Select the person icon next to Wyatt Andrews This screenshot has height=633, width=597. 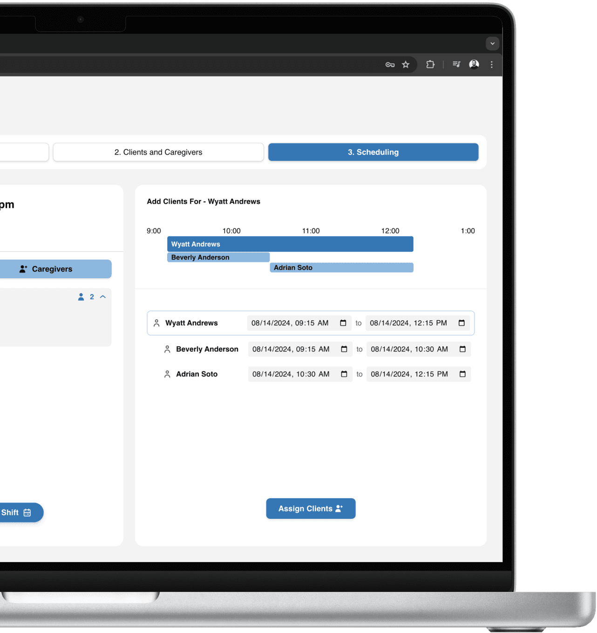point(156,323)
